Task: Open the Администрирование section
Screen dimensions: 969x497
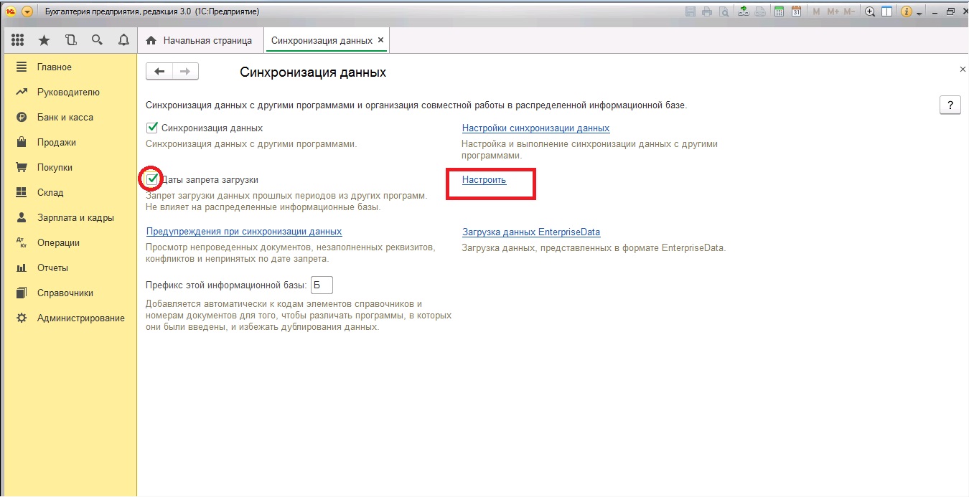Action: click(80, 318)
